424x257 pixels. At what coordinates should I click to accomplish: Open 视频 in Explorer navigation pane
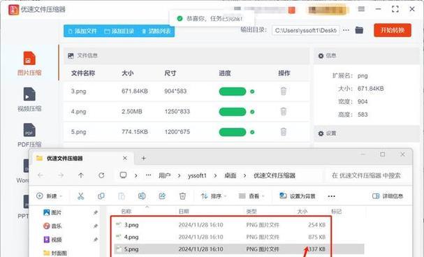point(52,240)
